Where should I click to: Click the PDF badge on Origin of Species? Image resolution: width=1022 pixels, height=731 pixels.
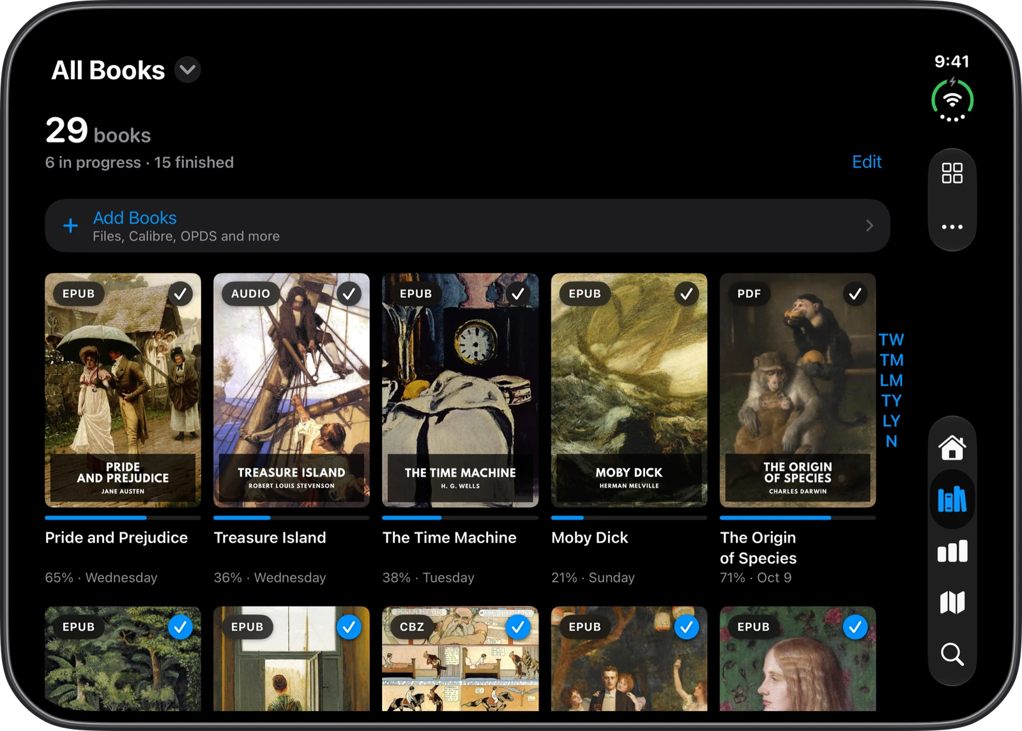click(749, 294)
